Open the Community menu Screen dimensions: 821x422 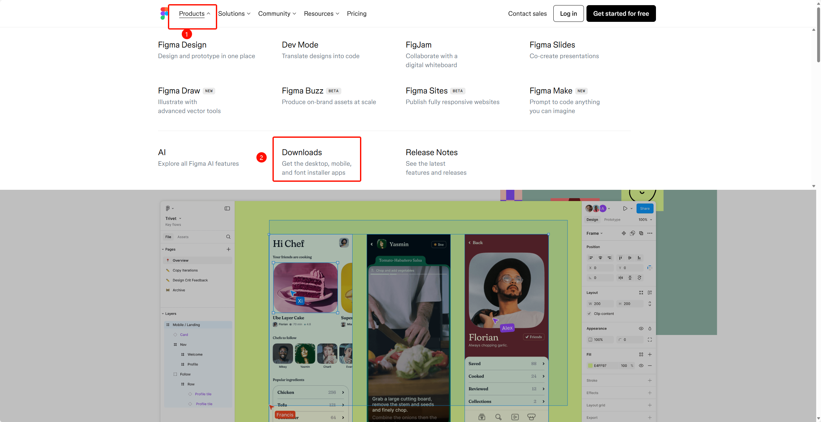pos(277,13)
